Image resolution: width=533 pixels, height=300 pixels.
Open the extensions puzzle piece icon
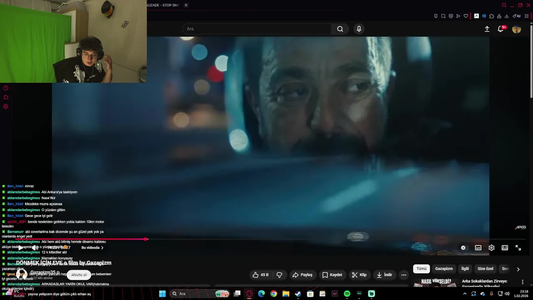click(x=491, y=16)
